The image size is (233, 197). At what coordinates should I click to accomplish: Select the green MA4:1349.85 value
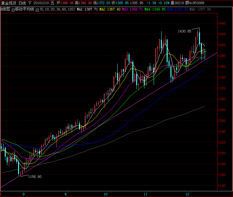pos(155,9)
